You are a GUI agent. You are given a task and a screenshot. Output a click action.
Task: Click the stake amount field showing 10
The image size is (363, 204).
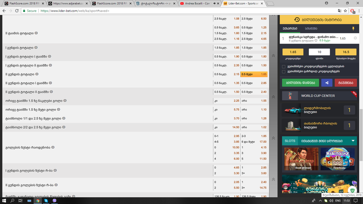pos(319,52)
